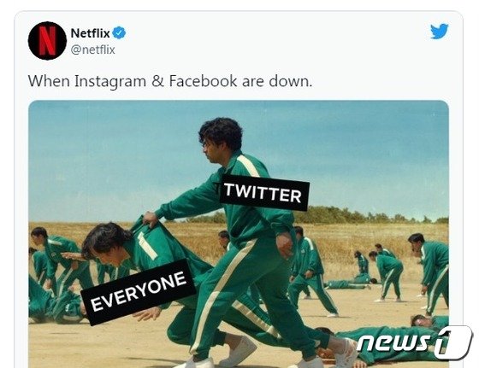
Task: Click the black TWITTER label in the meme
Action: tap(263, 193)
